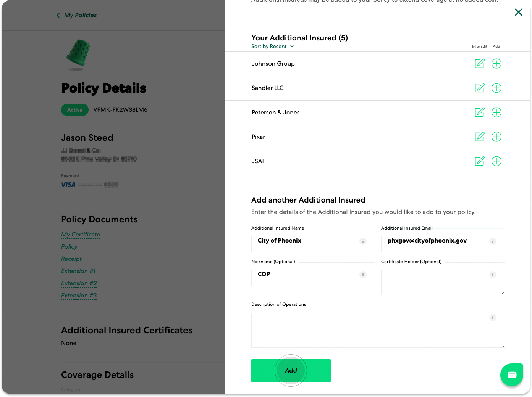Click plus icon next to JSAI

click(x=496, y=161)
